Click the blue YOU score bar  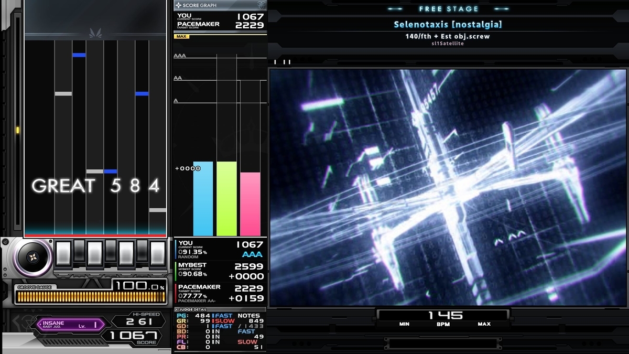click(203, 199)
